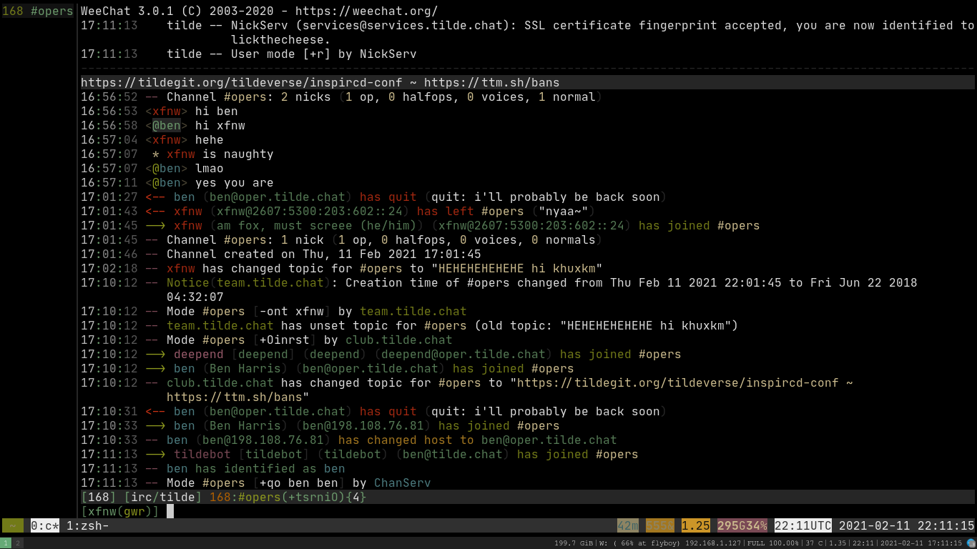This screenshot has width=977, height=549.
Task: Switch to workspace 1 in i3bar
Action: [6, 543]
